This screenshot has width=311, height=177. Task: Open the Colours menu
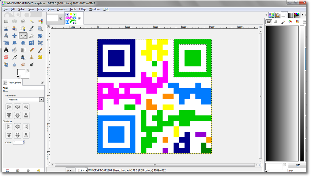click(62, 9)
